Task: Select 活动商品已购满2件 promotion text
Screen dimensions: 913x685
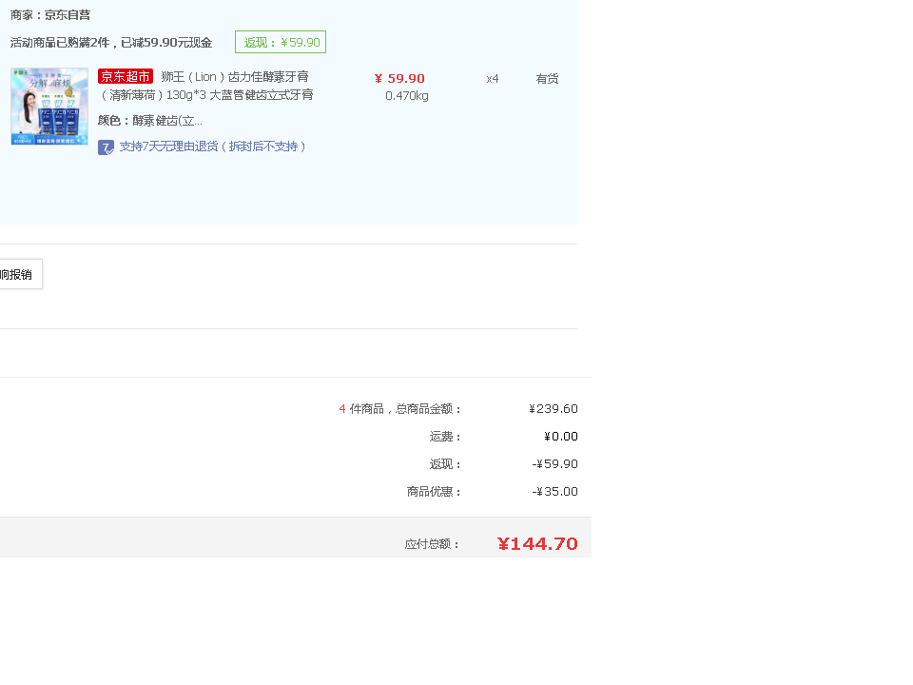Action: [110, 43]
